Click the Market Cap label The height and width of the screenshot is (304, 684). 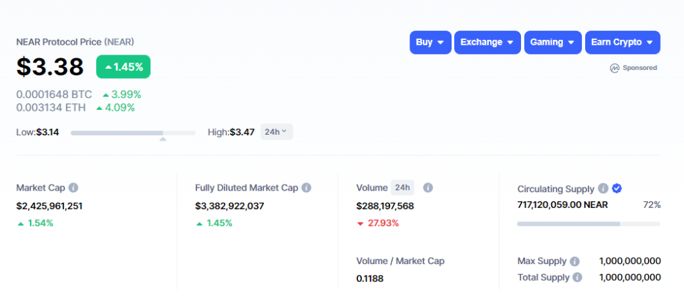pos(41,188)
